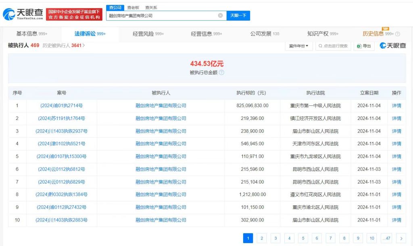Image resolution: width=413 pixels, height=246 pixels.
Task: Open case (2024)川1403执恢2883号
Action: point(61,220)
